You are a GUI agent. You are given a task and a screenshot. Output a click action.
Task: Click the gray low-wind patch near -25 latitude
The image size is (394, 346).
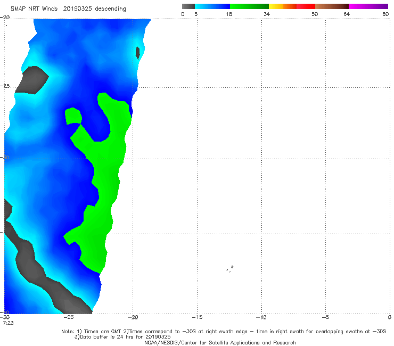pyautogui.click(x=32, y=80)
